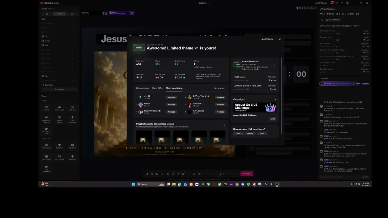Image resolution: width=388 pixels, height=218 pixels.
Task: Expand the Reward unlocked card chevron
Action: 275,65
